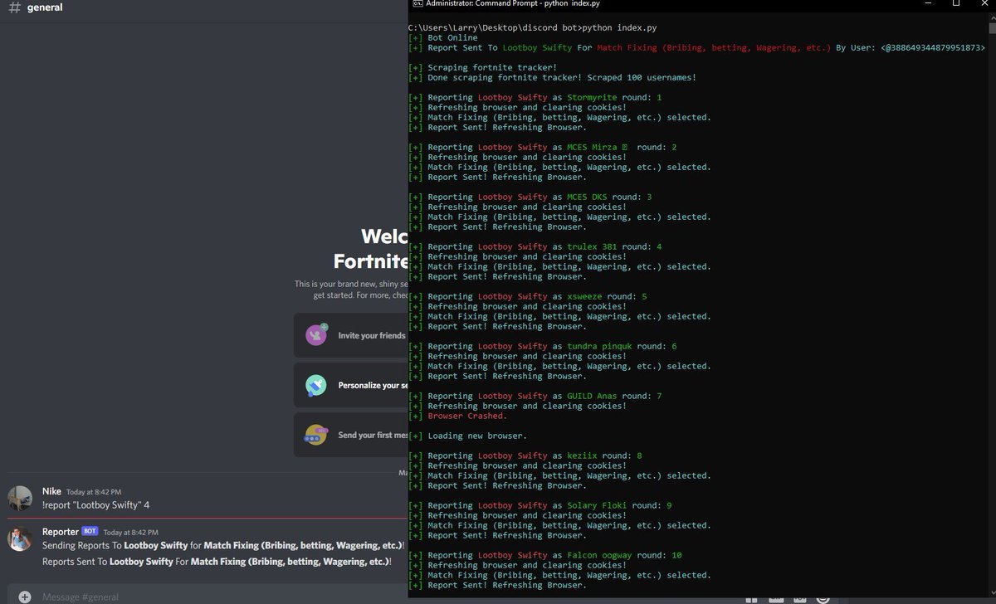Click the user ID <@388649344879951873> text

[x=933, y=48]
